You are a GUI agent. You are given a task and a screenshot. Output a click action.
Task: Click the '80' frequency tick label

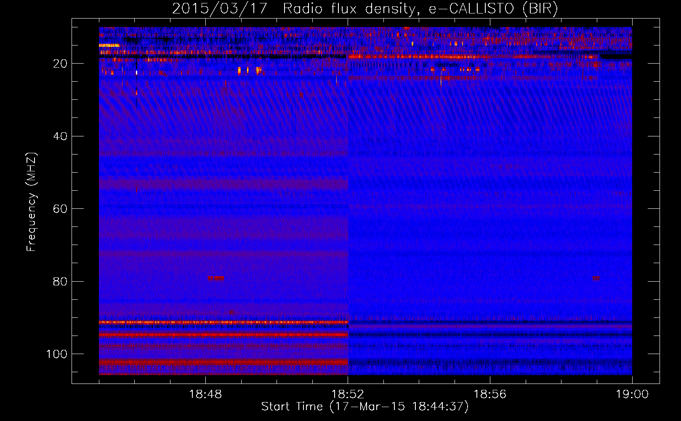pos(60,282)
